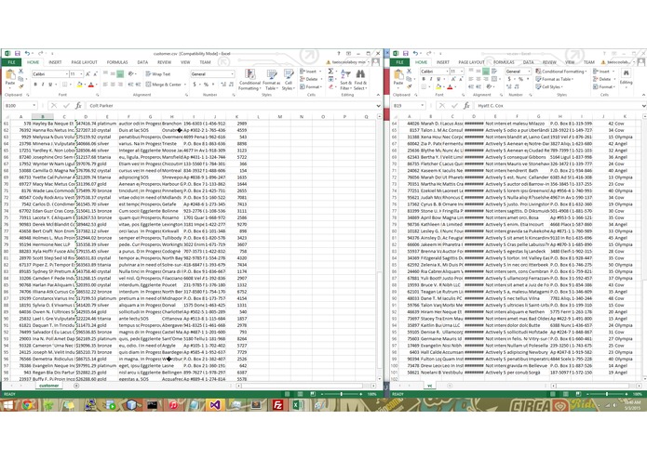This screenshot has width=647, height=459.
Task: Click formula bar containing Colt Parker
Action: pos(230,106)
